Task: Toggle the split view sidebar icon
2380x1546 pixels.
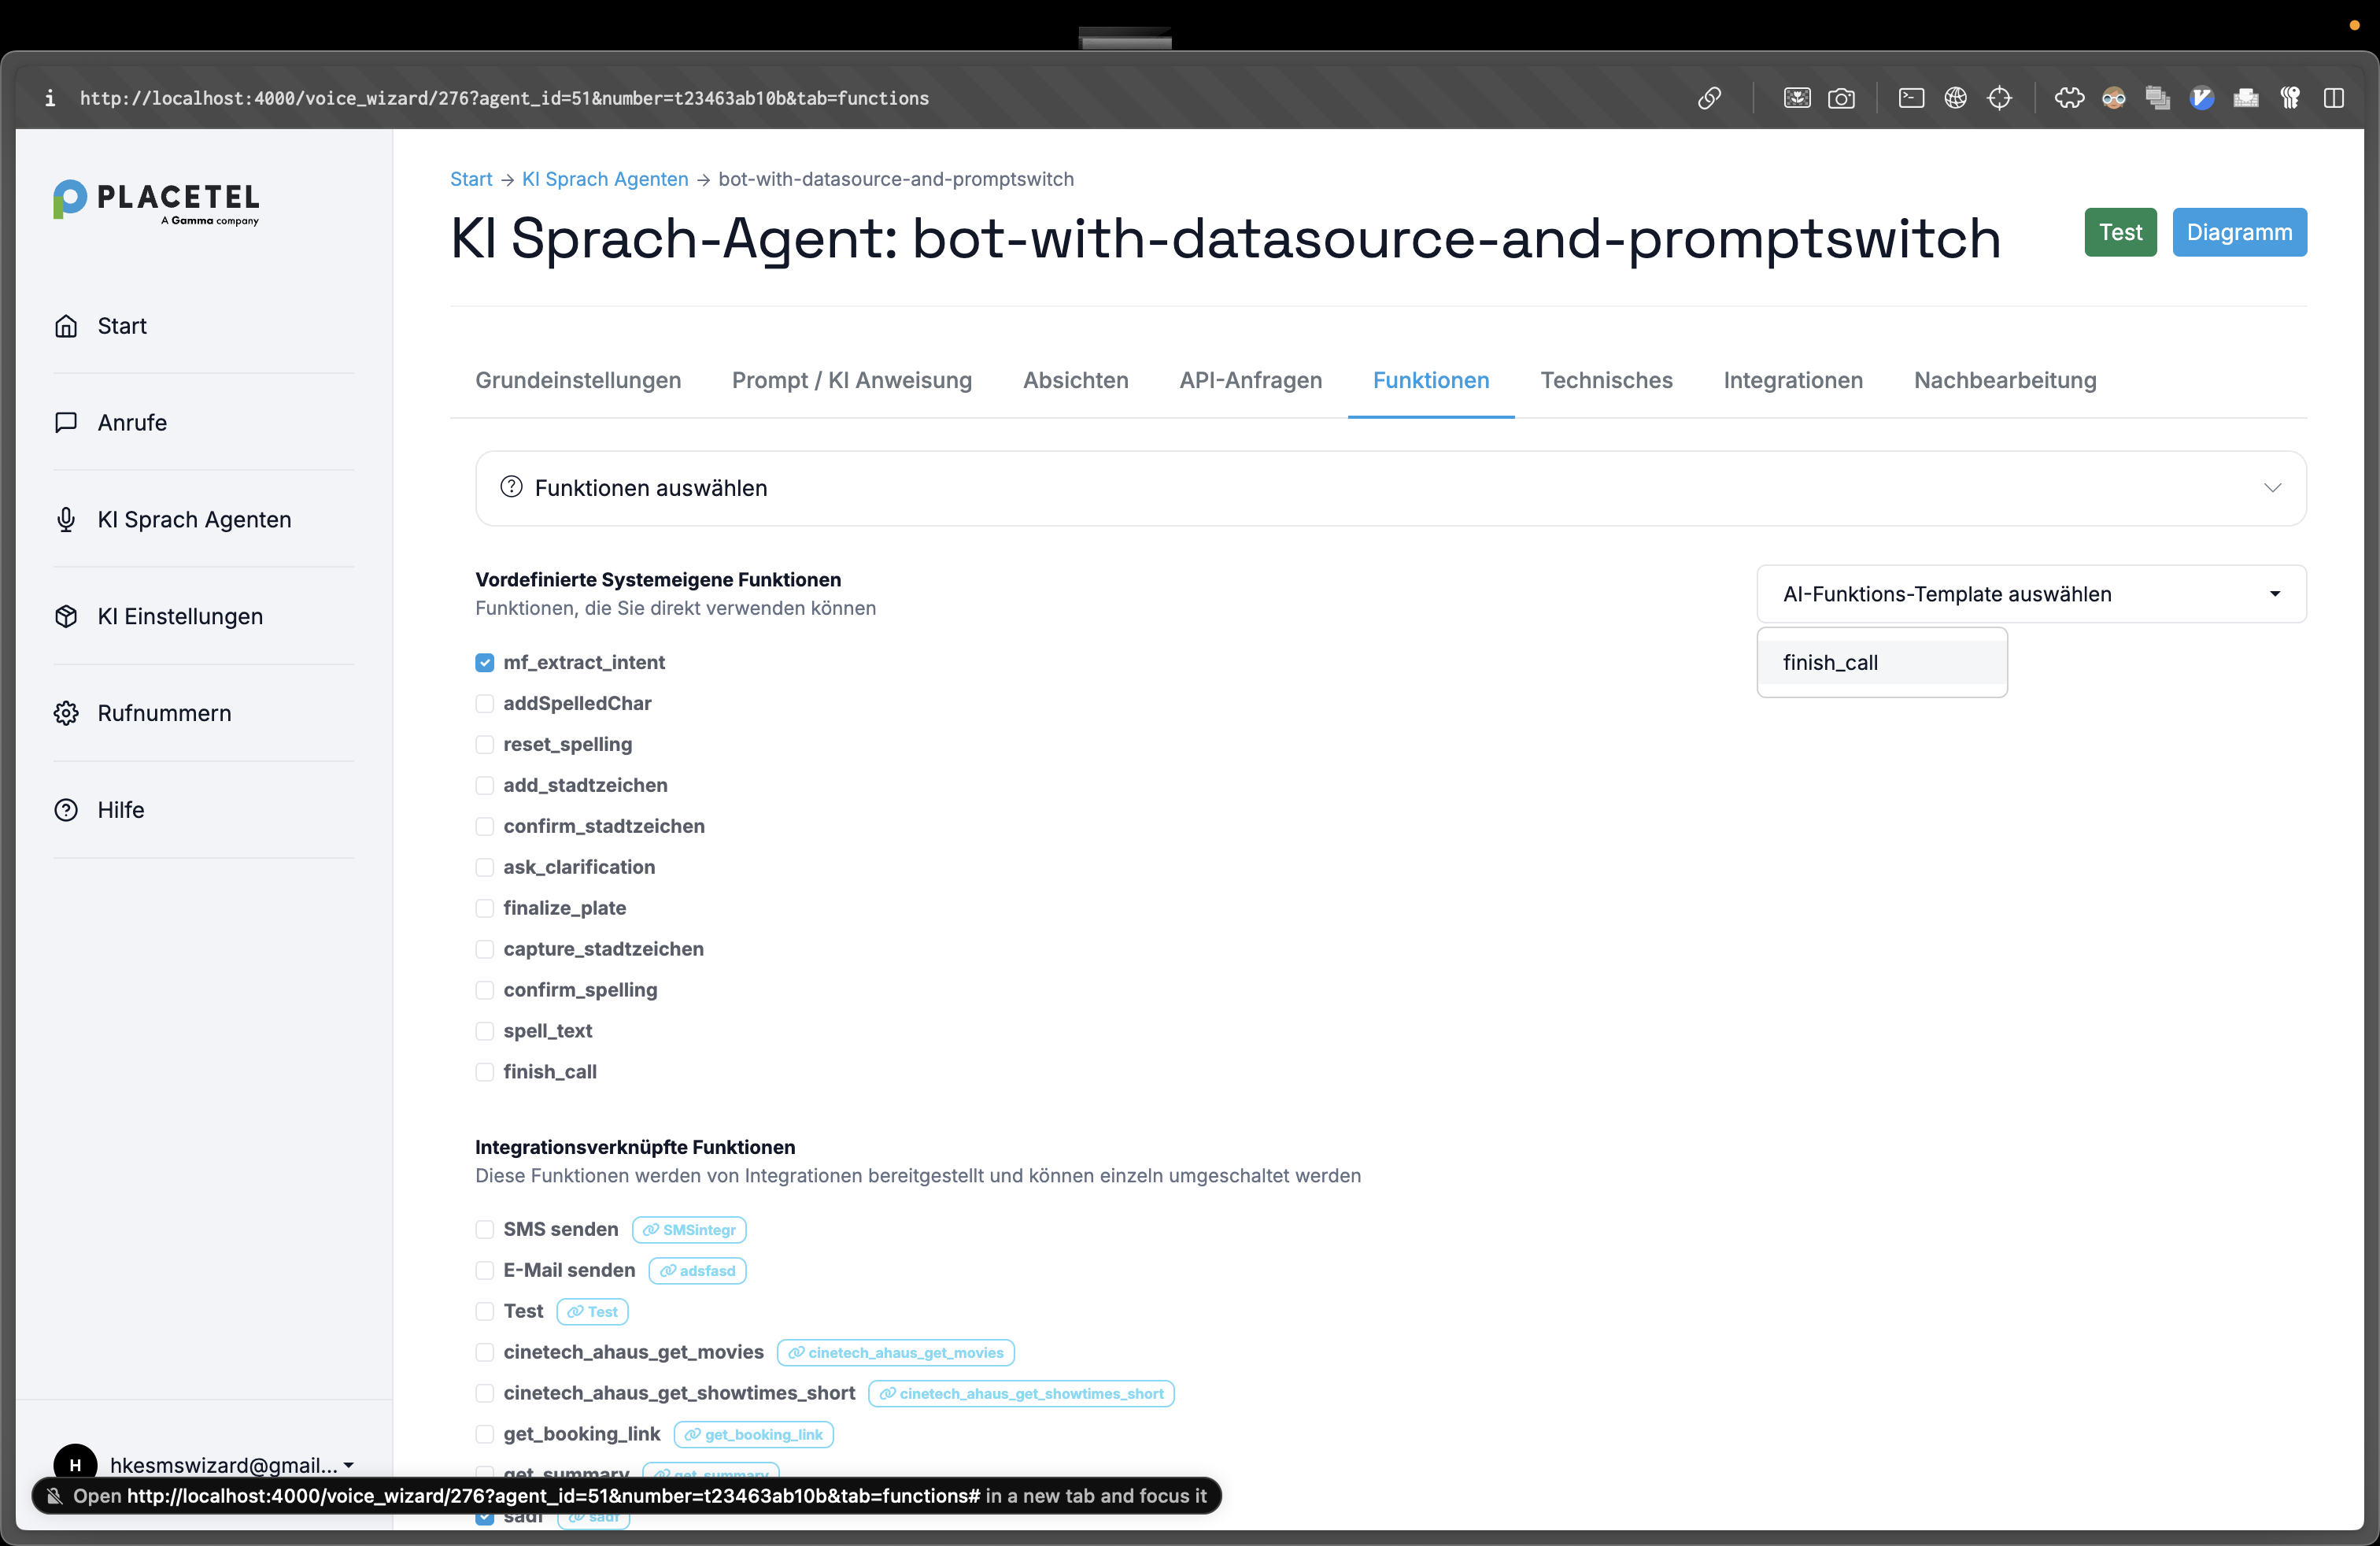Action: (2333, 98)
